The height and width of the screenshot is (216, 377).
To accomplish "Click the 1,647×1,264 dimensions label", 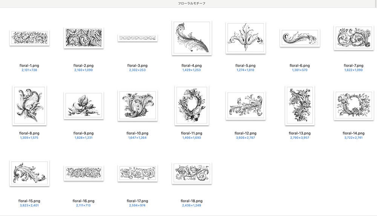I will click(138, 138).
